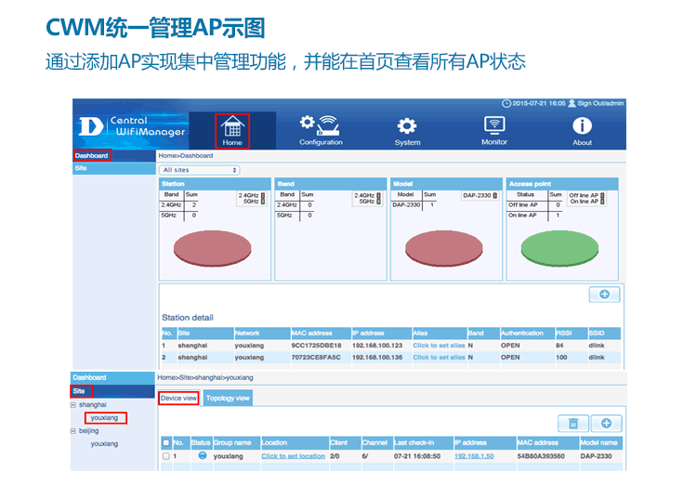The height and width of the screenshot is (485, 697).
Task: Open the Home navigation icon
Action: click(x=232, y=130)
